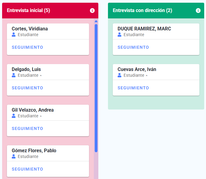Click the blue scrollbar thumb in Entrevista inicial
Viewport: 206px width, 179px height.
(x=96, y=88)
